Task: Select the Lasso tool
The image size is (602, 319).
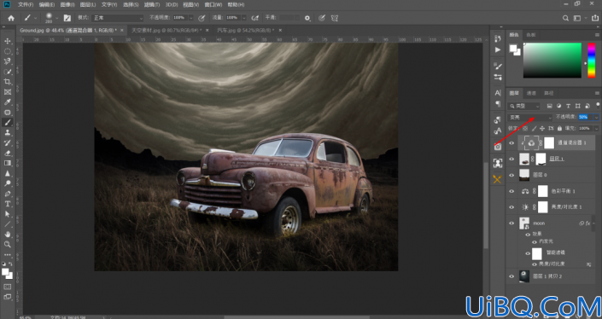Action: 8,61
